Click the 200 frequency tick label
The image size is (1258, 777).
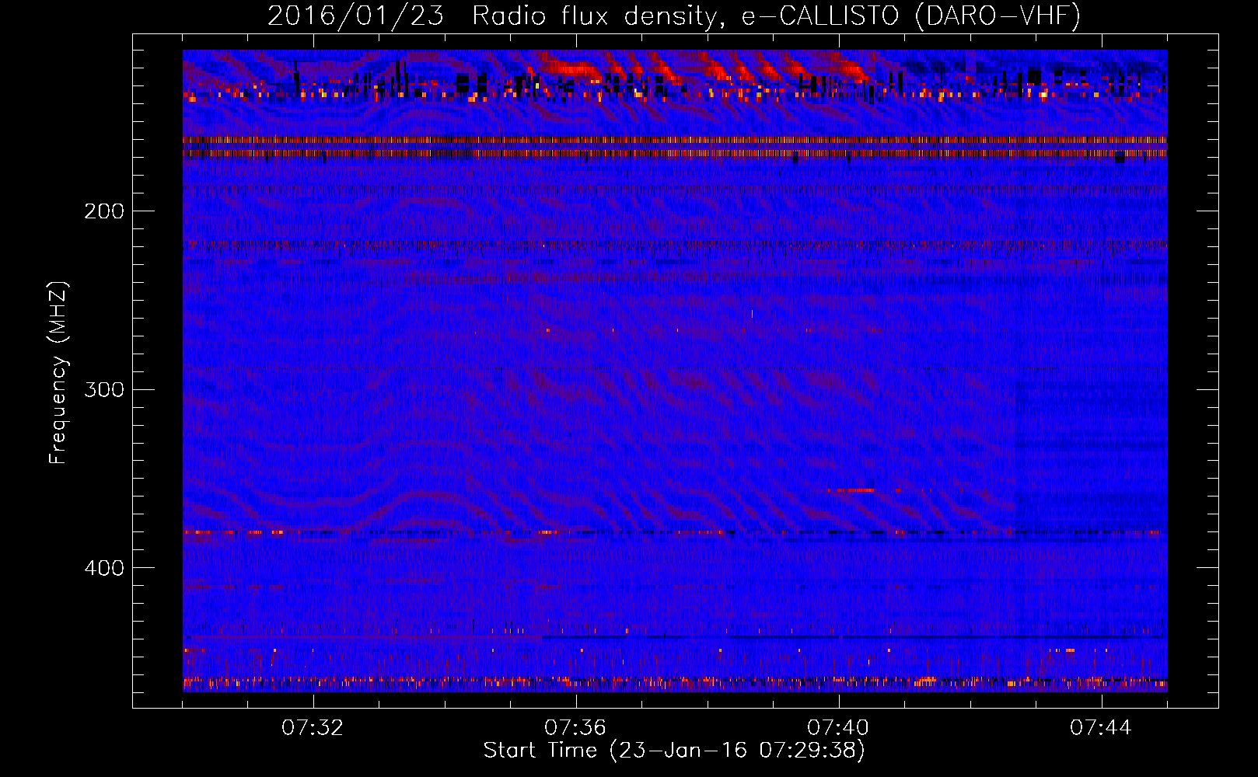[x=104, y=211]
